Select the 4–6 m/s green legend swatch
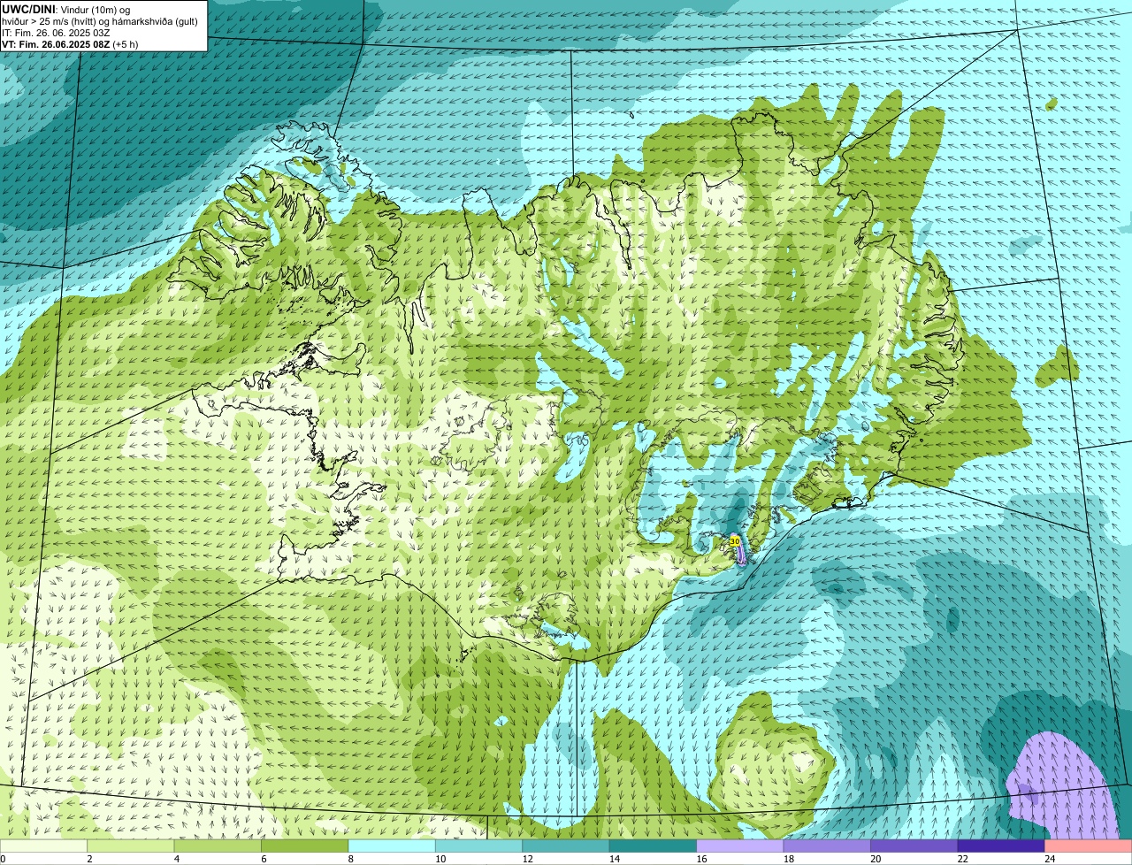This screenshot has width=1132, height=865. click(218, 846)
